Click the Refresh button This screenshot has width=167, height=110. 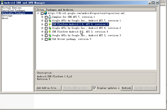coord(126,88)
